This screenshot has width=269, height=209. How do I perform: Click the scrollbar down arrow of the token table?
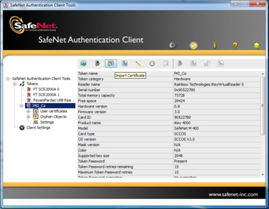click(x=263, y=175)
